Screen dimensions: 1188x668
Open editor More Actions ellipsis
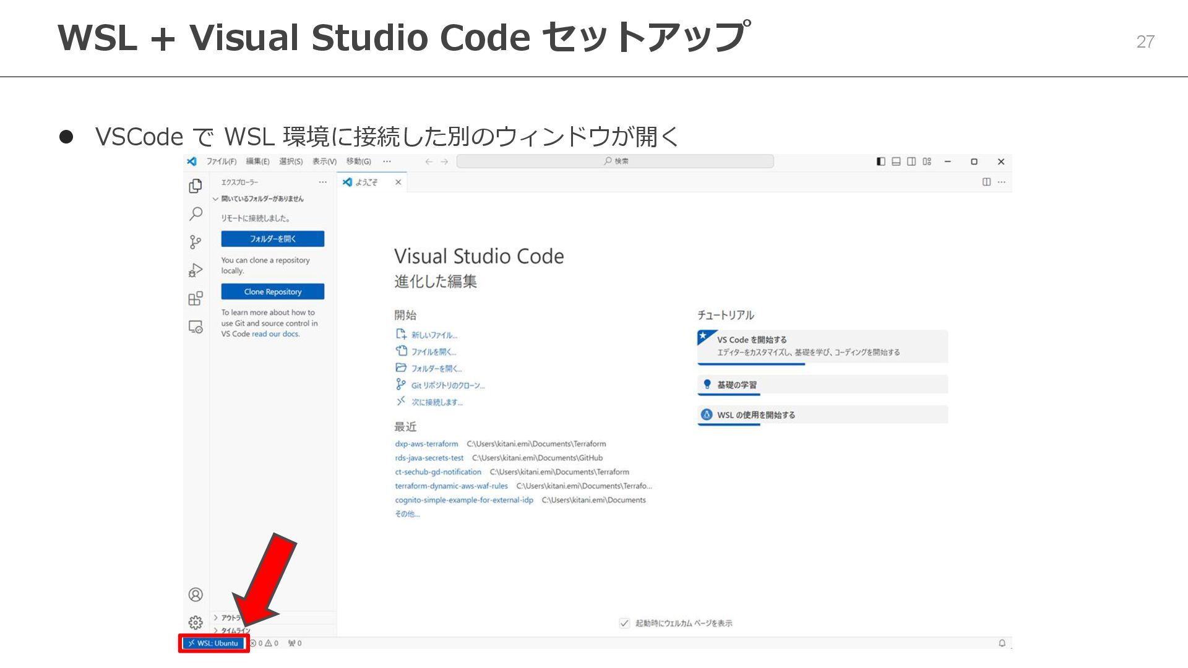point(1002,182)
